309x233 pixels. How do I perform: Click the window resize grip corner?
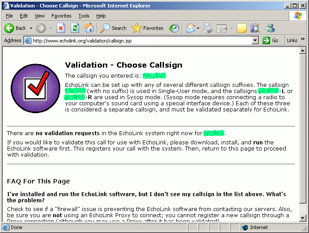(x=305, y=228)
